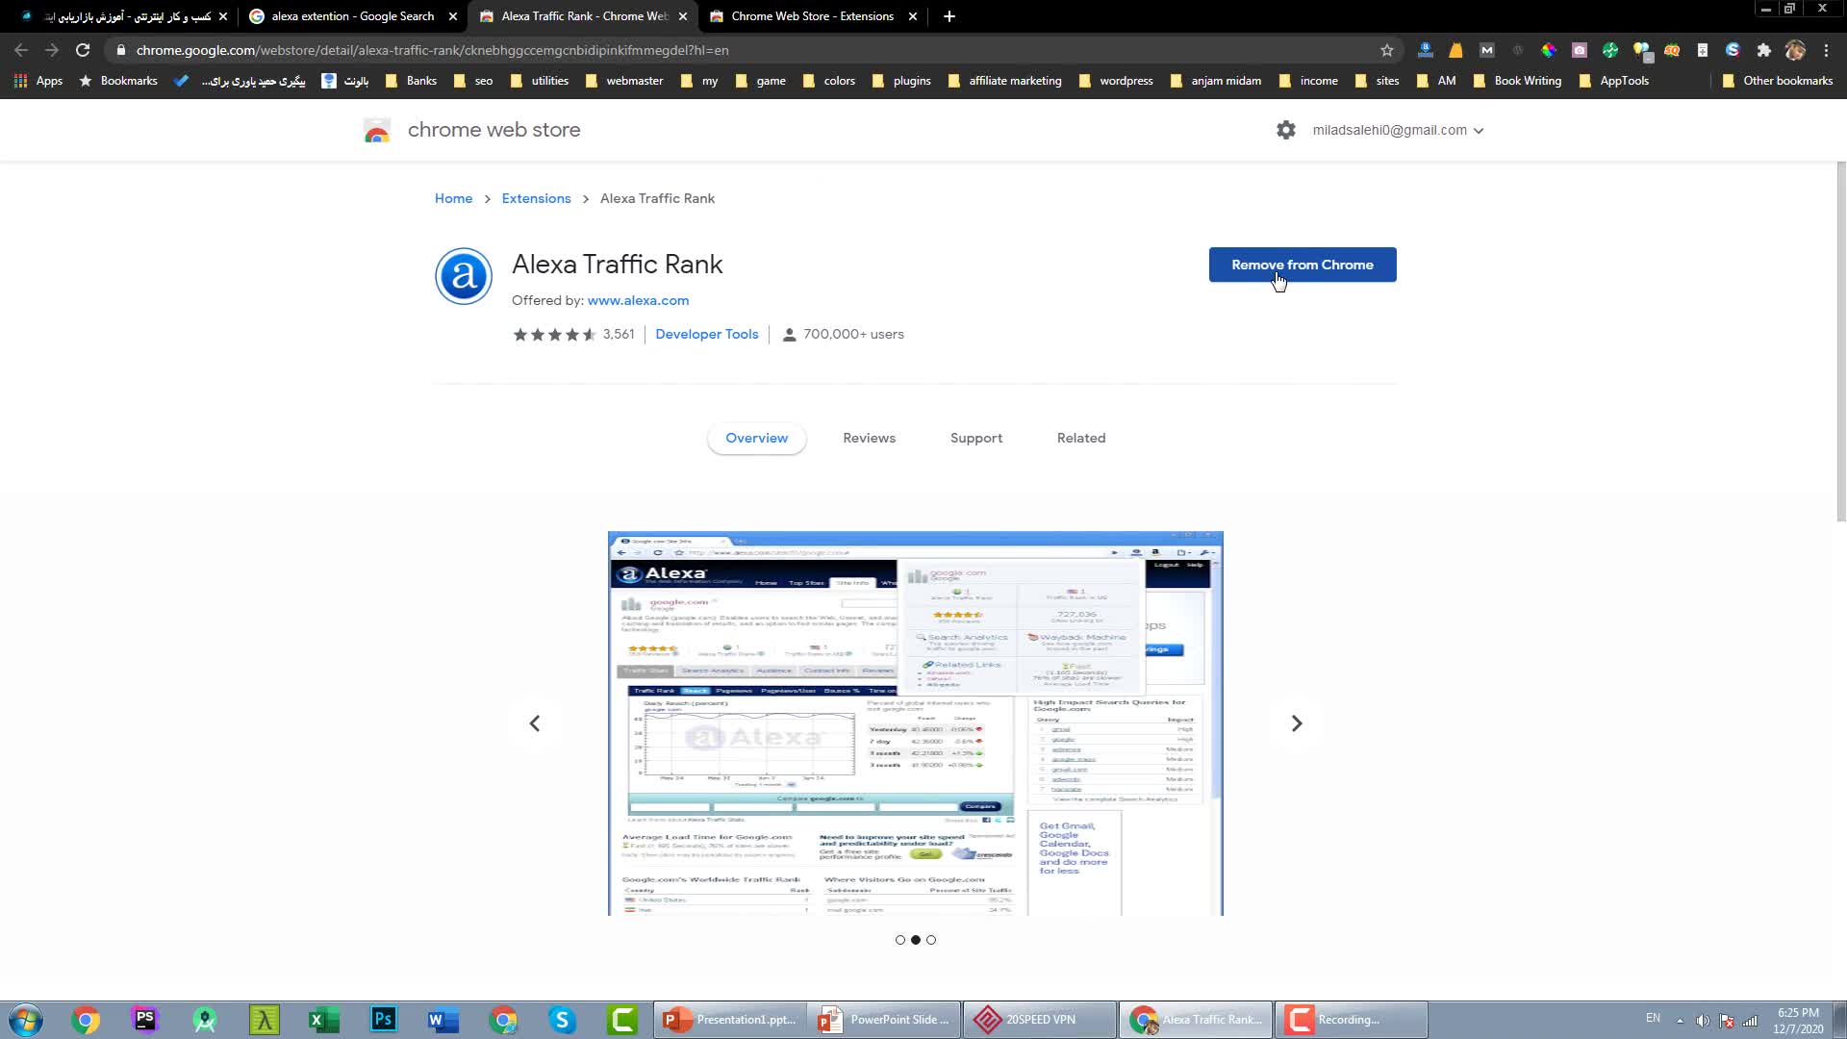Image resolution: width=1847 pixels, height=1039 pixels.
Task: Click the Alexa screenshot preview image
Action: click(x=915, y=723)
